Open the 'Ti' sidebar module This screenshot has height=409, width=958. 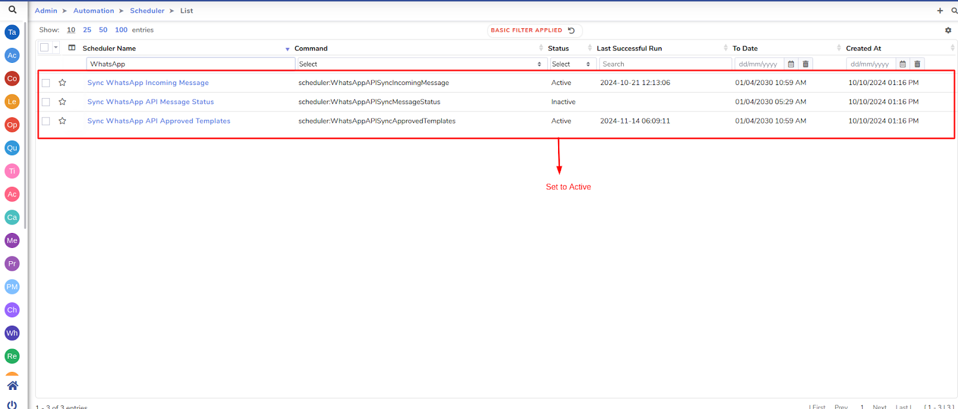pyautogui.click(x=12, y=171)
